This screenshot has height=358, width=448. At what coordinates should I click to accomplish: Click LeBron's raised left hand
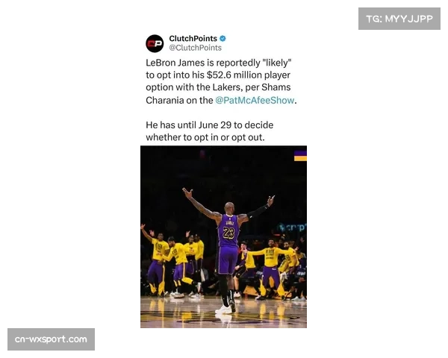(187, 193)
